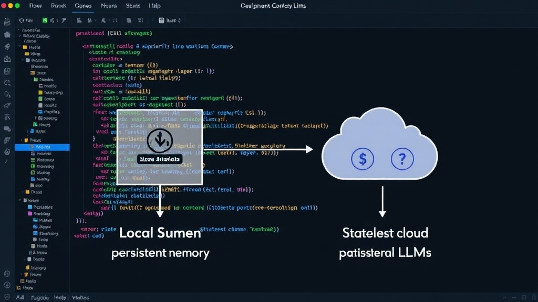Open the 'Roodius' file with blue image icon

click(x=49, y=112)
